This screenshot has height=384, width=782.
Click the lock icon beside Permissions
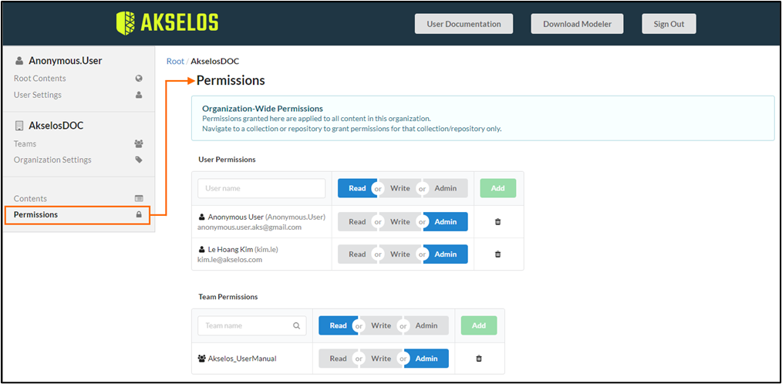(139, 215)
